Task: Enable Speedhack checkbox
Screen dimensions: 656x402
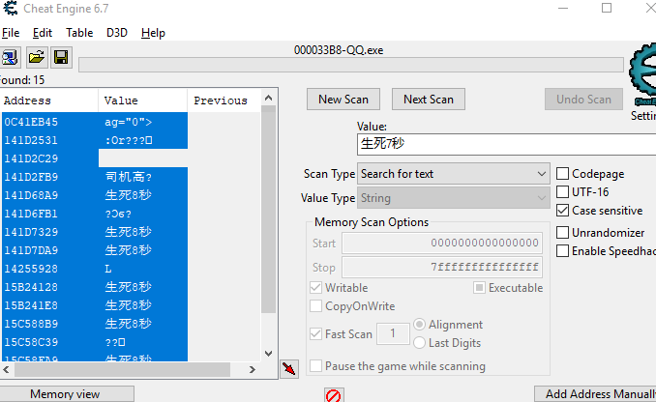Action: (563, 250)
